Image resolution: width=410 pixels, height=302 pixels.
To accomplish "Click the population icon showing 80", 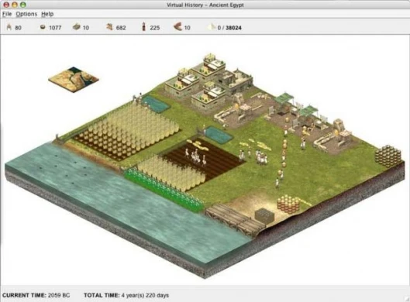I will click(x=9, y=27).
